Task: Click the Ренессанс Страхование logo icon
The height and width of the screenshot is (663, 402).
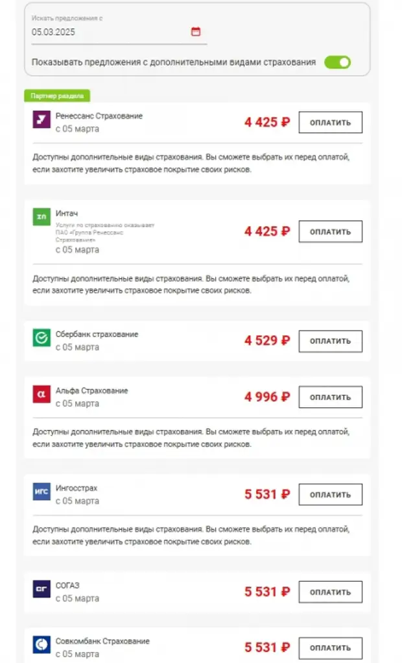Action: point(41,120)
